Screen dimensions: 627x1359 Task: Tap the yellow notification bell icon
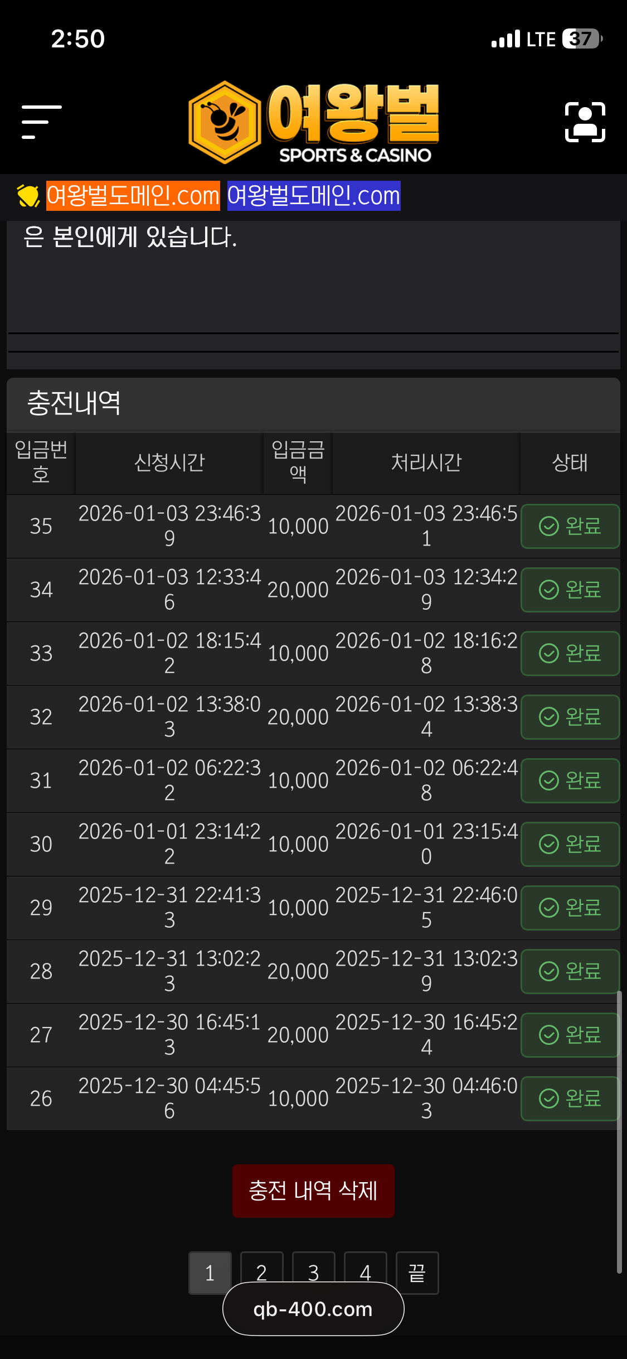tap(28, 196)
